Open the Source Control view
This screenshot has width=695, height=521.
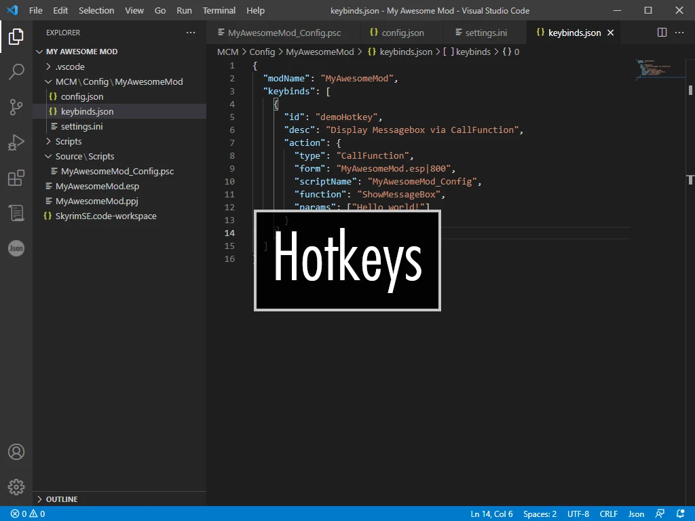click(16, 107)
